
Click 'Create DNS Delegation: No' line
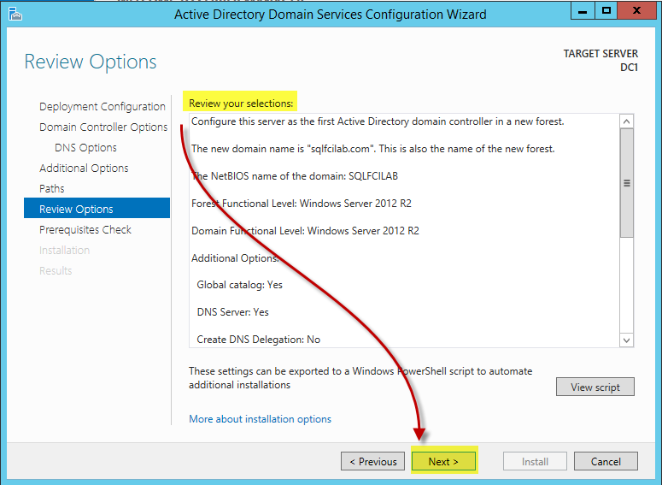(x=258, y=340)
